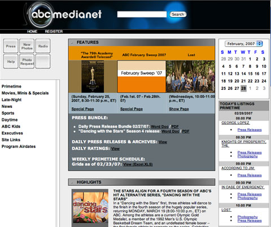Screen dimensions: 271x227
Task: Open Photography under In Case of Emergency
Action: (x=247, y=198)
